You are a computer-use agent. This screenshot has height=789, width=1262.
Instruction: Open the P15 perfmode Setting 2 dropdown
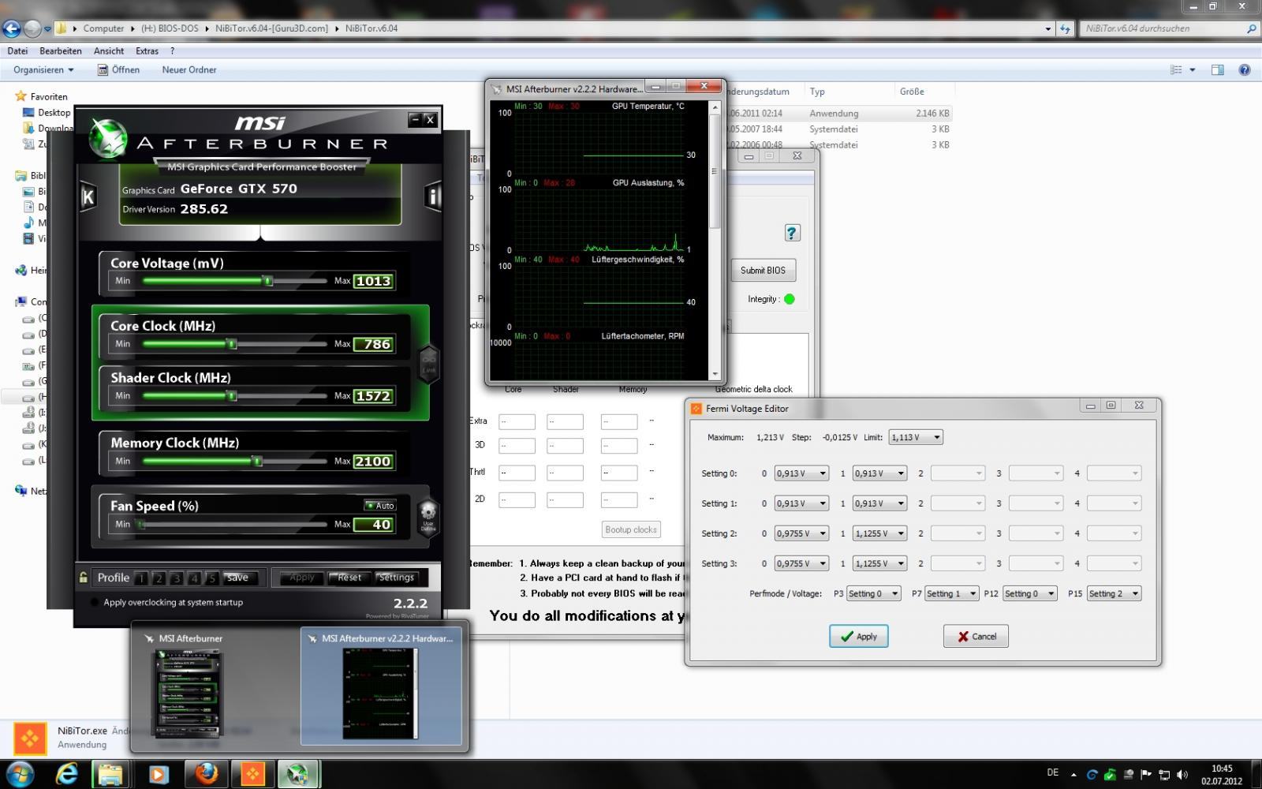[x=1114, y=593]
